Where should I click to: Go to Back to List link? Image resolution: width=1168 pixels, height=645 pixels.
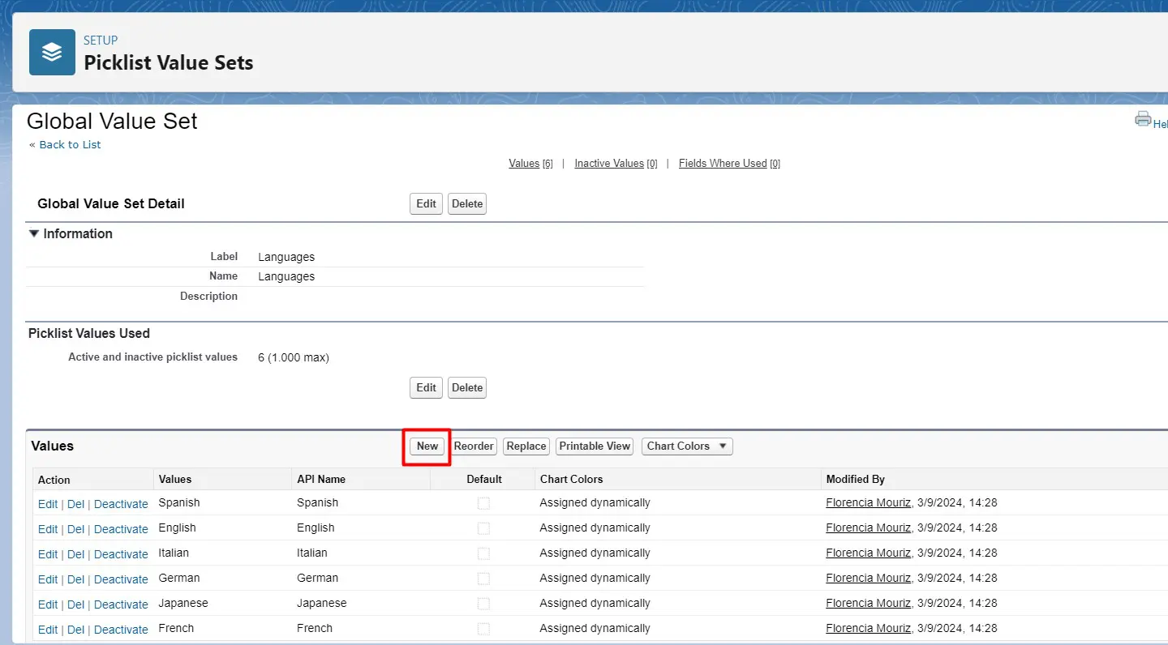pos(70,144)
